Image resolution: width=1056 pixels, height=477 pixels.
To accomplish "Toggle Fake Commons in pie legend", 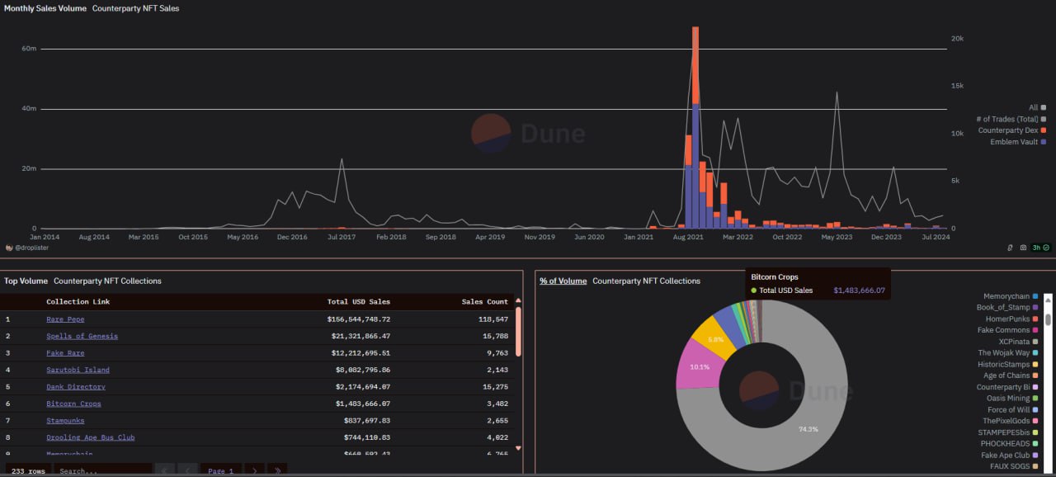I will point(1008,330).
